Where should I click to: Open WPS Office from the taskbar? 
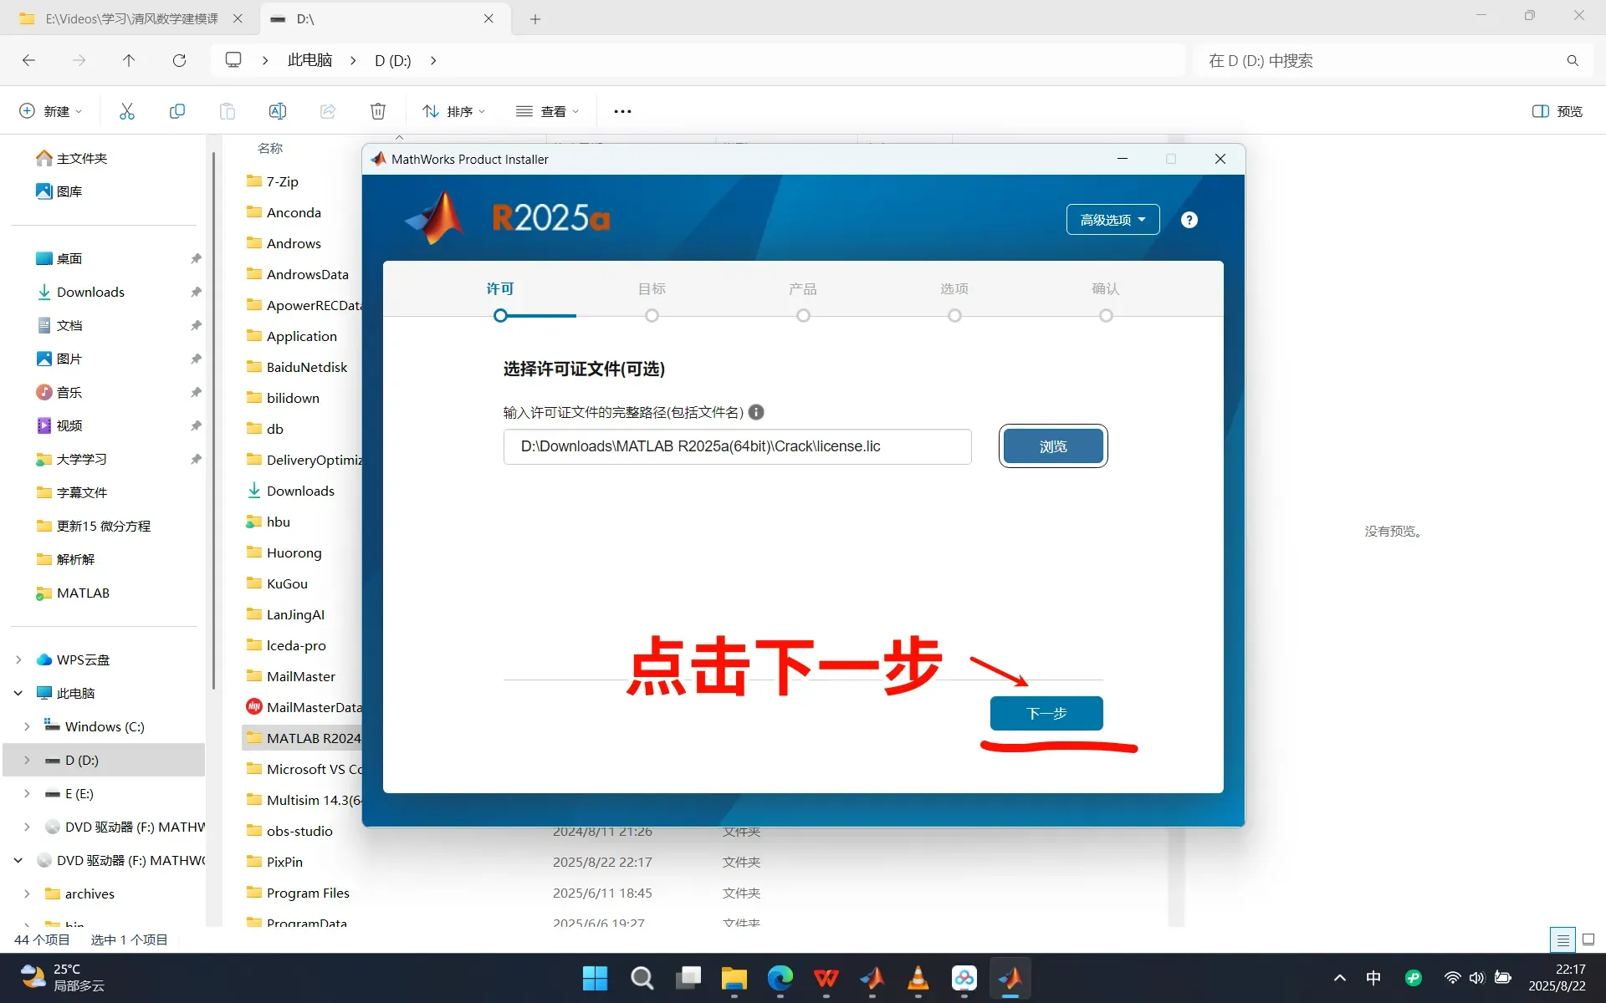(x=826, y=978)
